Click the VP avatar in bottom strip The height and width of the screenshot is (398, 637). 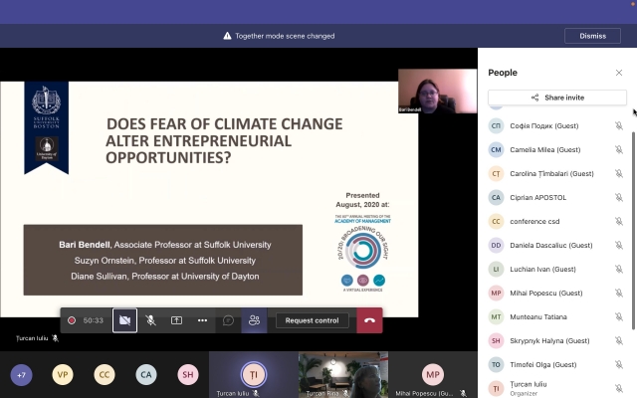tap(63, 374)
